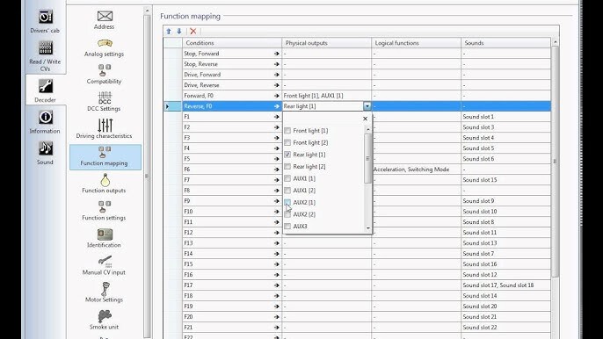Check the AUX2 [2] checkbox
The image size is (603, 339).
click(x=287, y=214)
